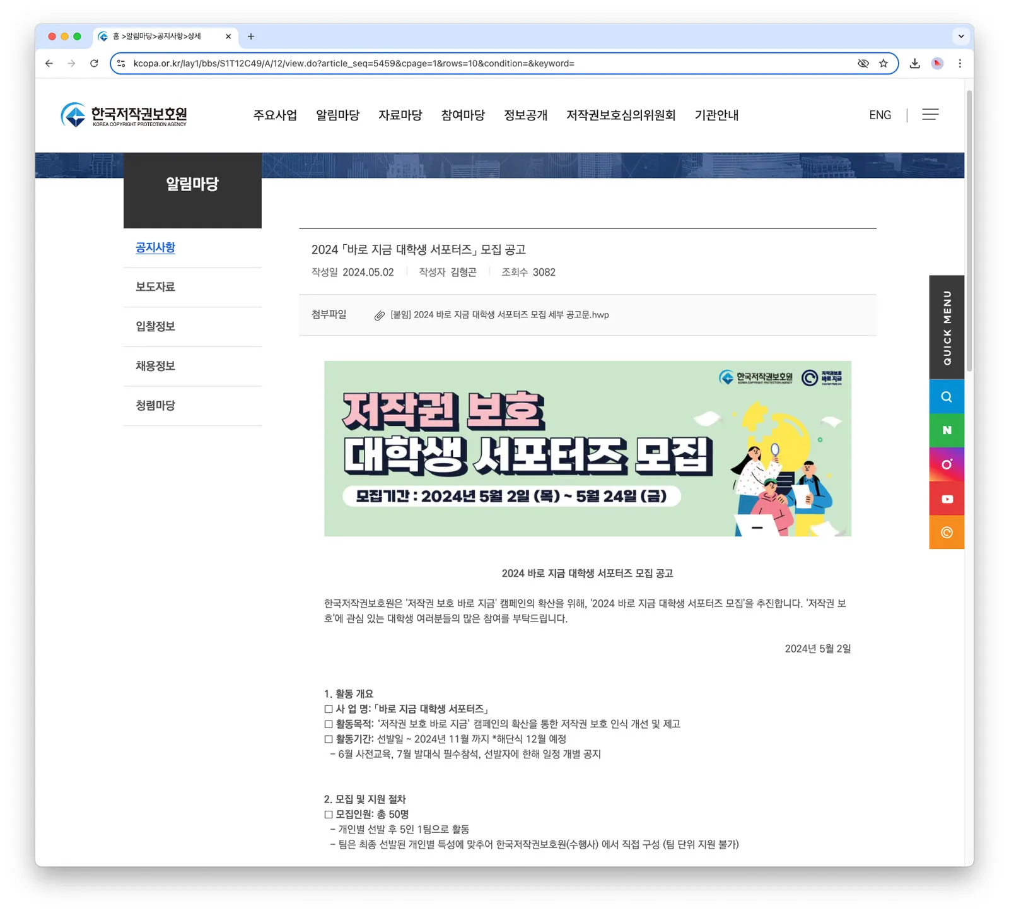Select 청렴마당 in the sidebar
The width and height of the screenshot is (1009, 913).
pos(155,405)
